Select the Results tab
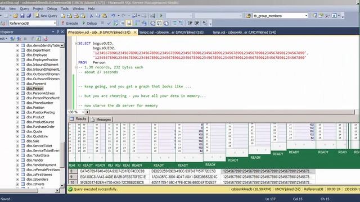The width and height of the screenshot is (360, 202). (x=78, y=119)
